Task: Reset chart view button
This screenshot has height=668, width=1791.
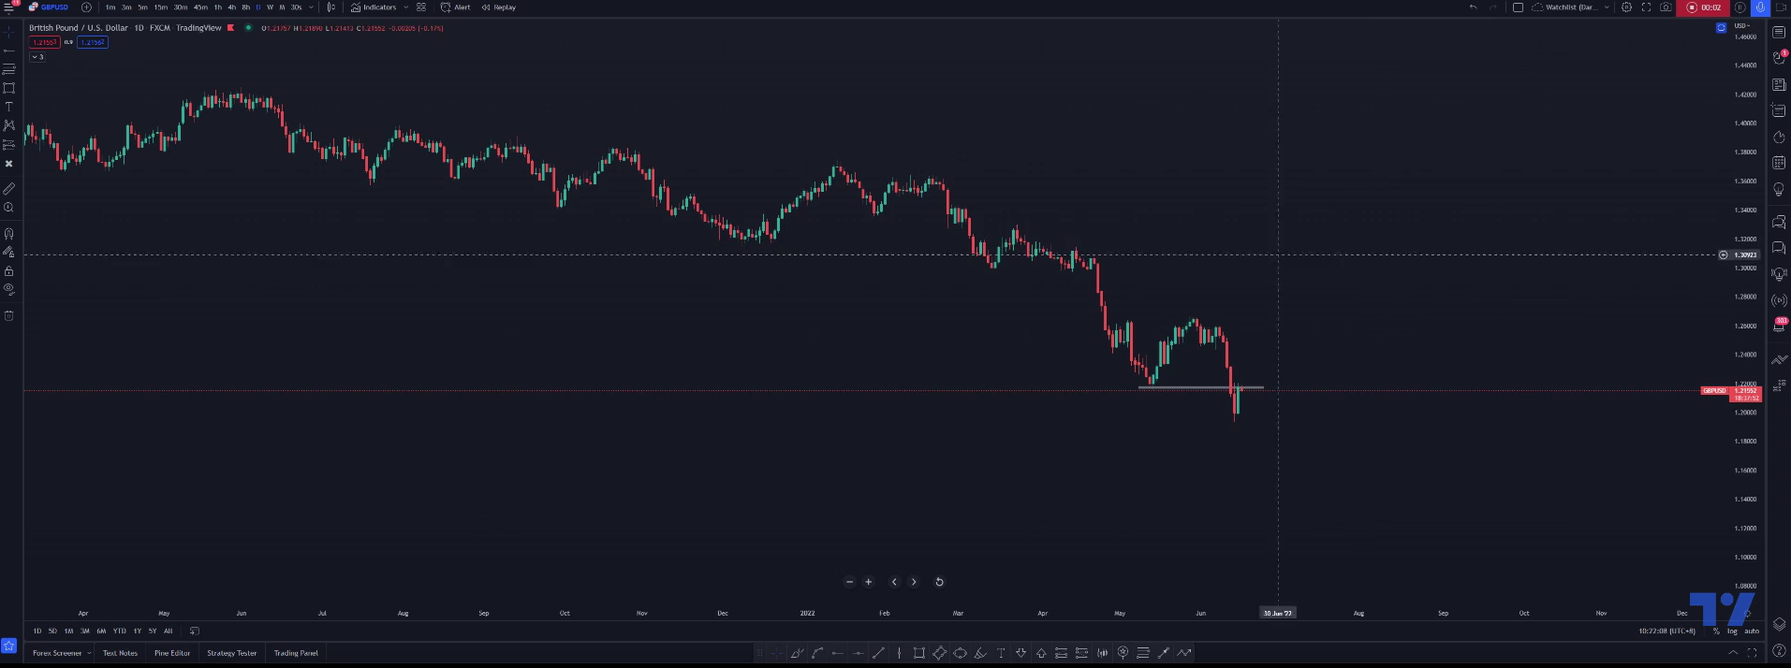Action: click(x=939, y=582)
